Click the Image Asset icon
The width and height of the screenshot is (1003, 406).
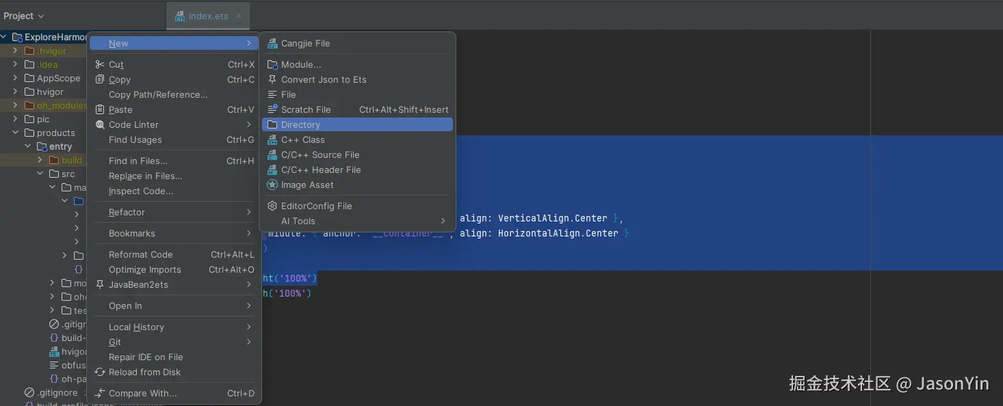tap(272, 185)
